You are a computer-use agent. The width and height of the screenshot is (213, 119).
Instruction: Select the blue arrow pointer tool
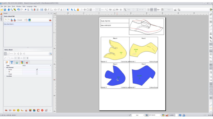tap(72, 10)
